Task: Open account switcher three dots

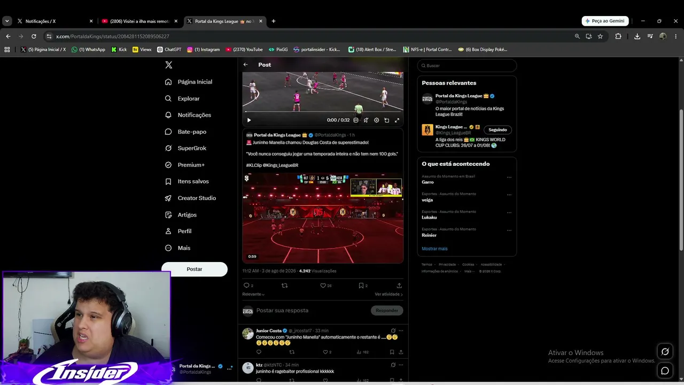Action: [229, 368]
